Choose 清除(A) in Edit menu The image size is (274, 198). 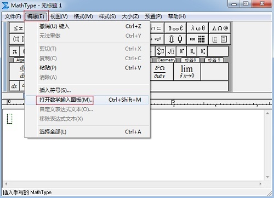[x=87, y=77]
